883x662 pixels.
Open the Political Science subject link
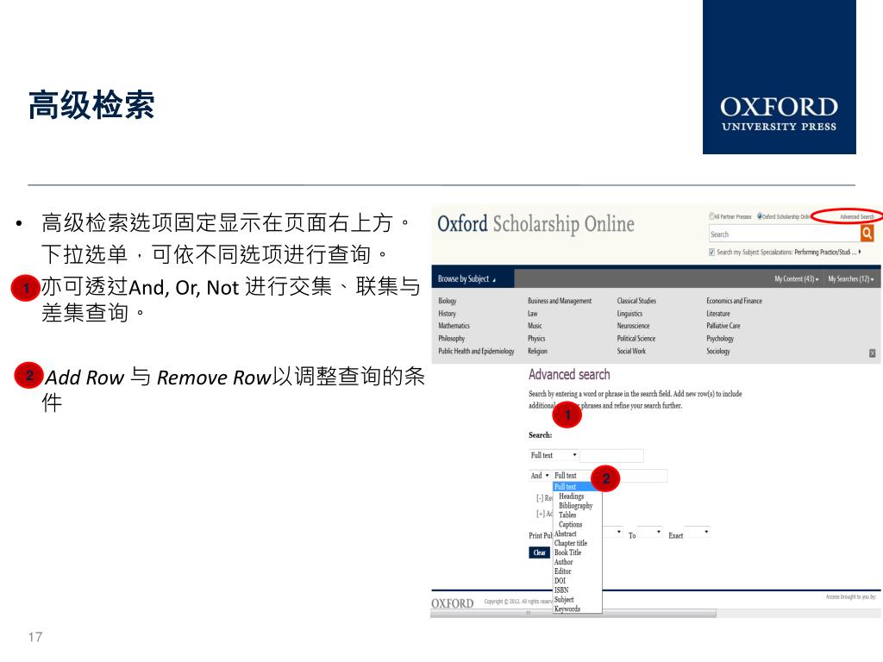(x=636, y=338)
